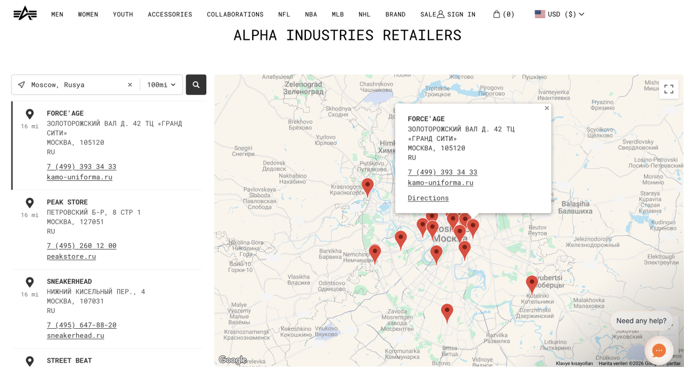
Task: Call 7 (495) 647-88-20
Action: click(x=82, y=325)
